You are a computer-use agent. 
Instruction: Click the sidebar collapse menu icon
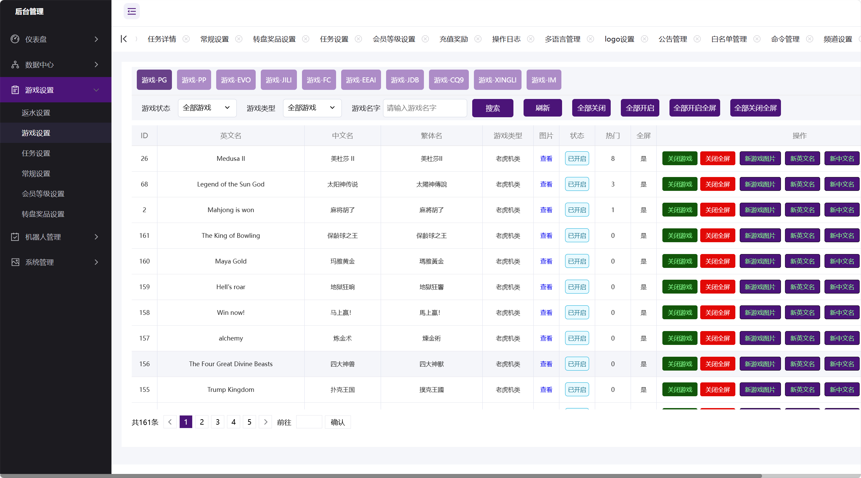132,11
